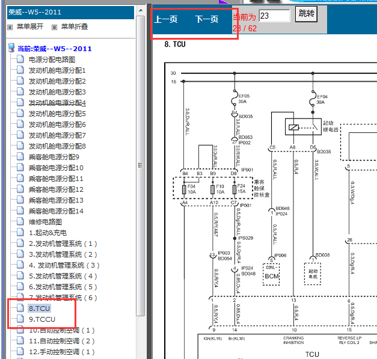Select the 8.TCU tree entry

[39, 308]
